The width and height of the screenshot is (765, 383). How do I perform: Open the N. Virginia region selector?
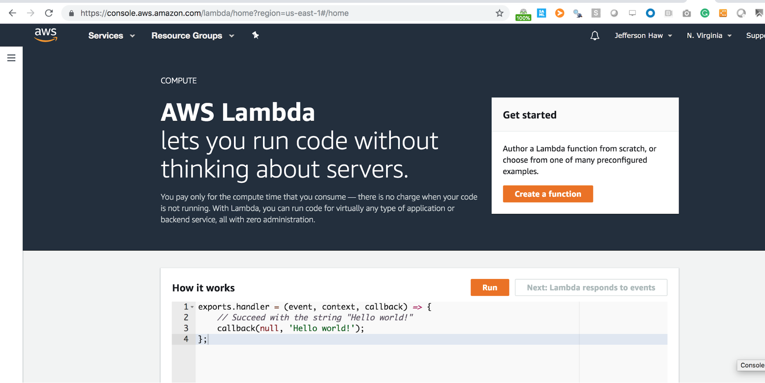[x=709, y=36]
